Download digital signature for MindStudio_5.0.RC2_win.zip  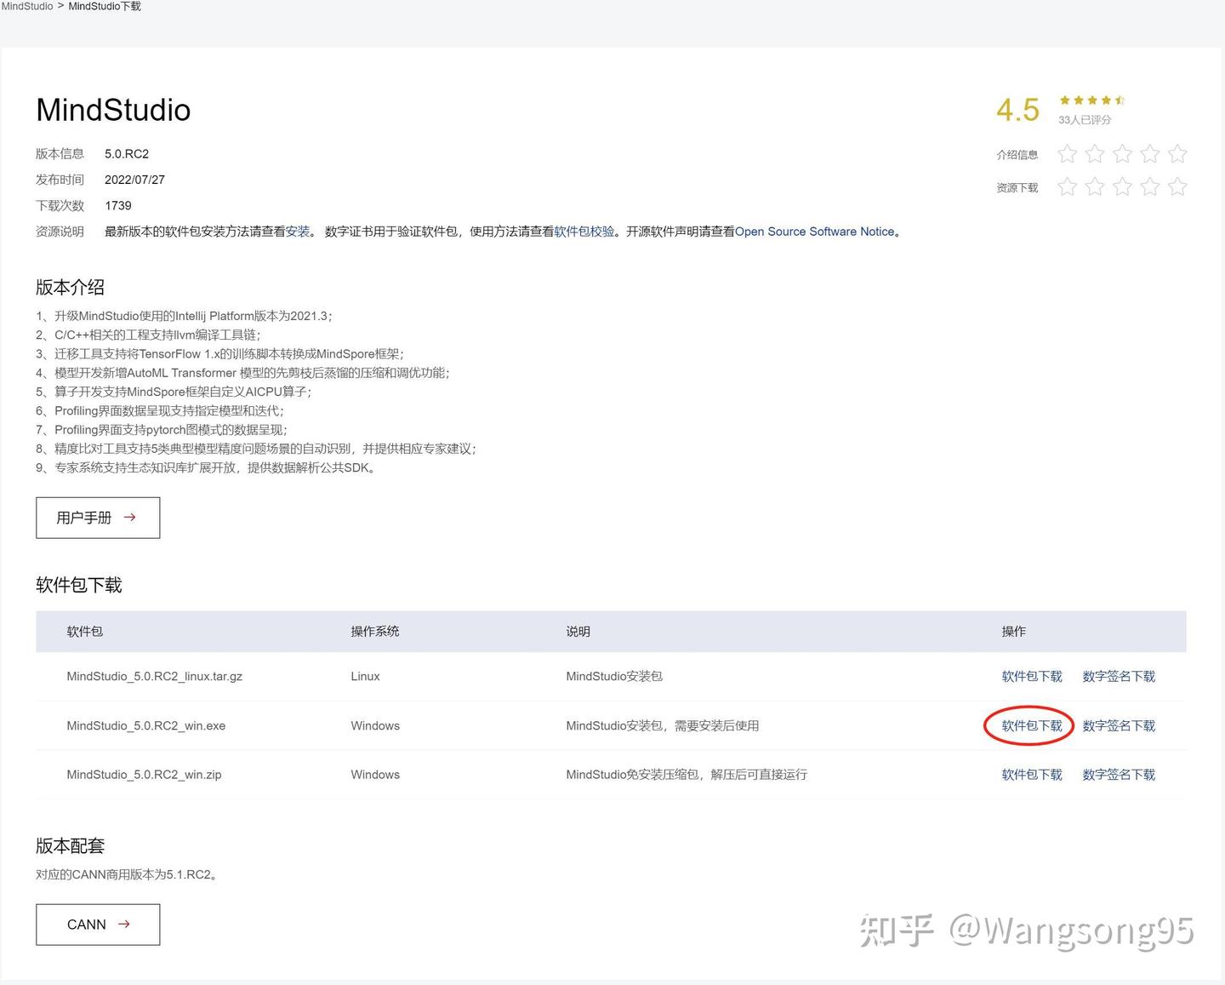tap(1119, 774)
